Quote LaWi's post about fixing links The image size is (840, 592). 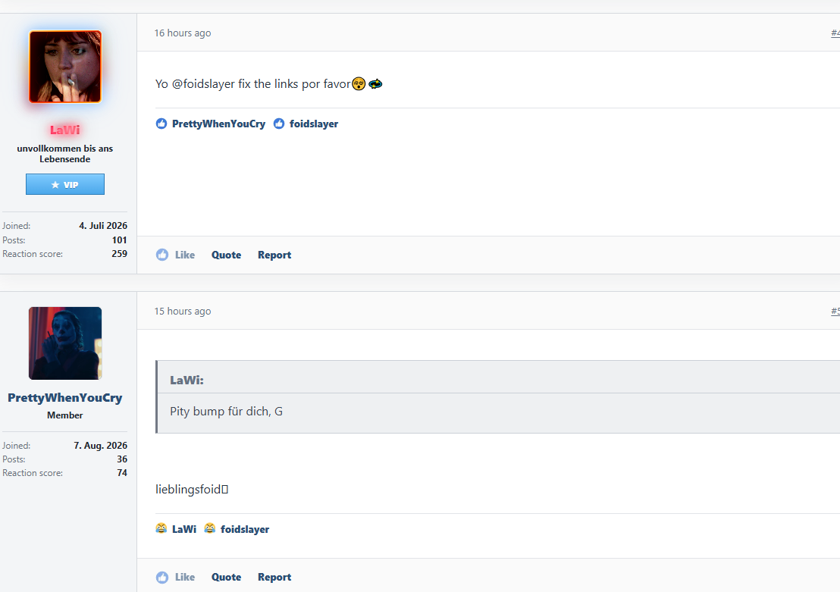226,255
